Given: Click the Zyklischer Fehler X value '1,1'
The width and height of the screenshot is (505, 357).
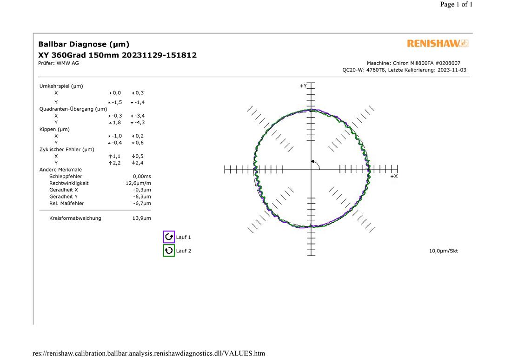Looking at the screenshot, I should tap(116, 156).
